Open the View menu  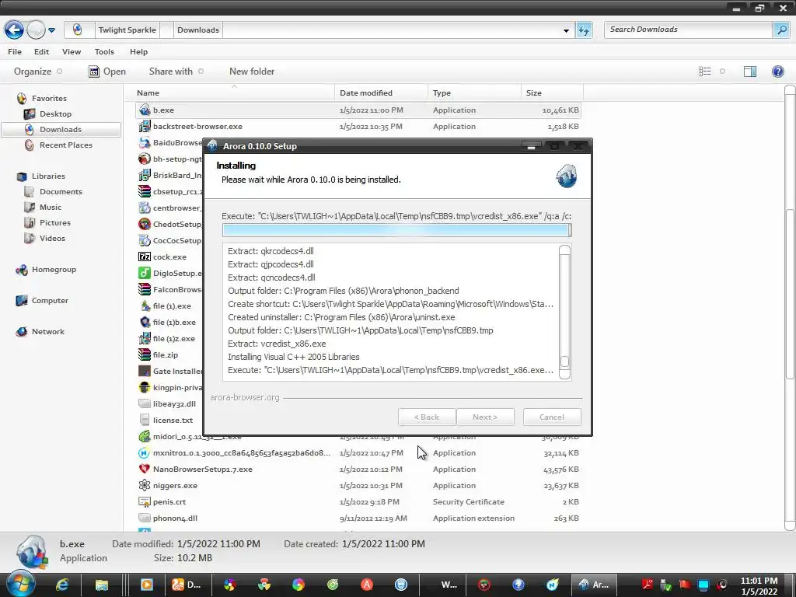click(72, 52)
